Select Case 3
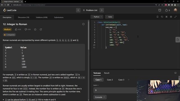The height and width of the screenshot is (101, 180). [121, 80]
